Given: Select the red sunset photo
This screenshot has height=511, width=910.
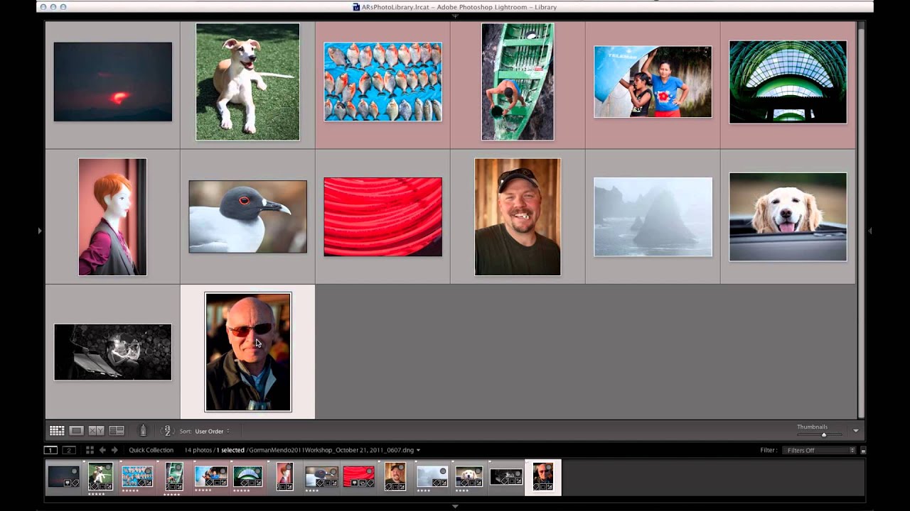Looking at the screenshot, I should [x=113, y=82].
